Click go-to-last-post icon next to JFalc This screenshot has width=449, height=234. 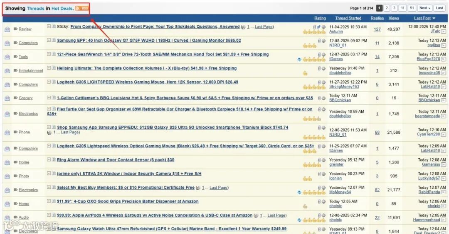[x=443, y=31]
